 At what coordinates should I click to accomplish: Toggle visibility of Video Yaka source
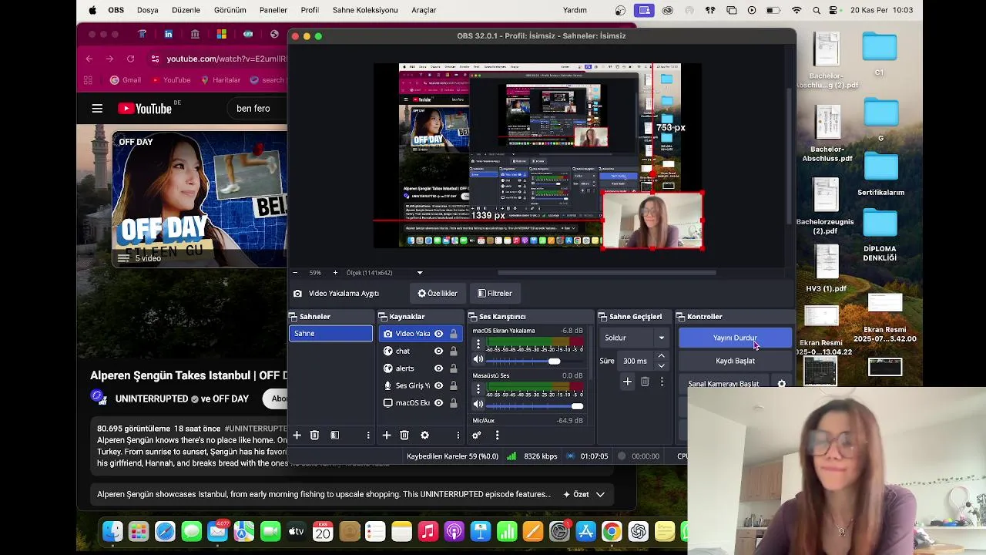point(438,334)
